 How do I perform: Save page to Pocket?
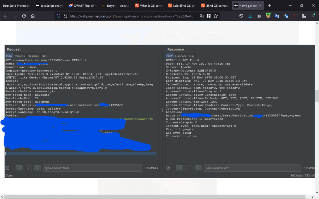(x=241, y=16)
